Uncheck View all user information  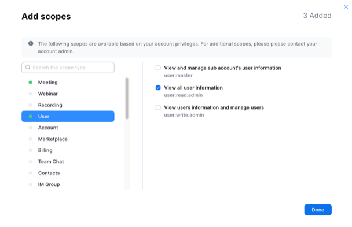[158, 88]
